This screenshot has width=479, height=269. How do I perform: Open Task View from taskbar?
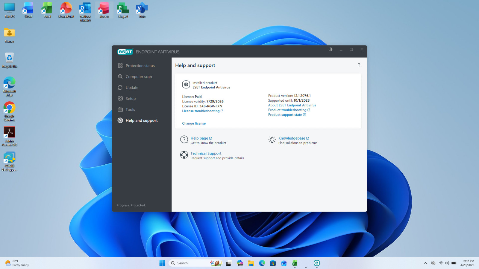229,263
